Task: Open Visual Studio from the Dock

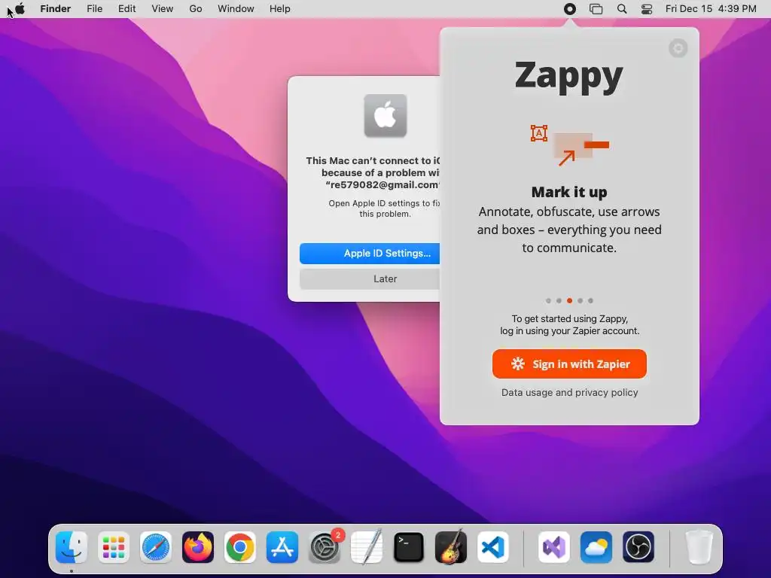Action: click(554, 547)
